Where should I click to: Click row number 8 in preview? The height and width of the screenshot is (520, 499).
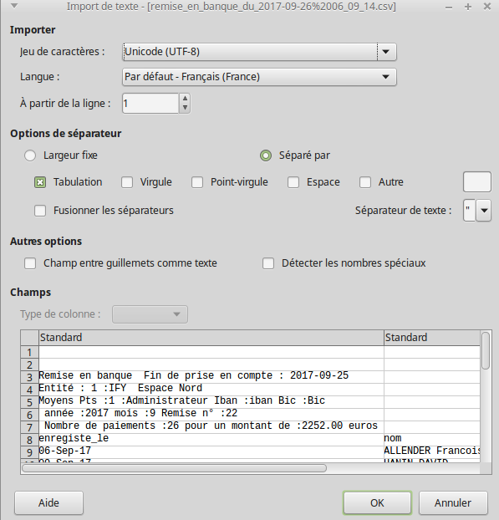tap(29, 440)
